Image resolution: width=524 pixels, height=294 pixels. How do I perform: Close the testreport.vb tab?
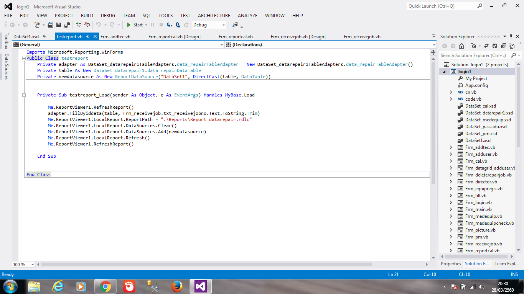[x=96, y=37]
